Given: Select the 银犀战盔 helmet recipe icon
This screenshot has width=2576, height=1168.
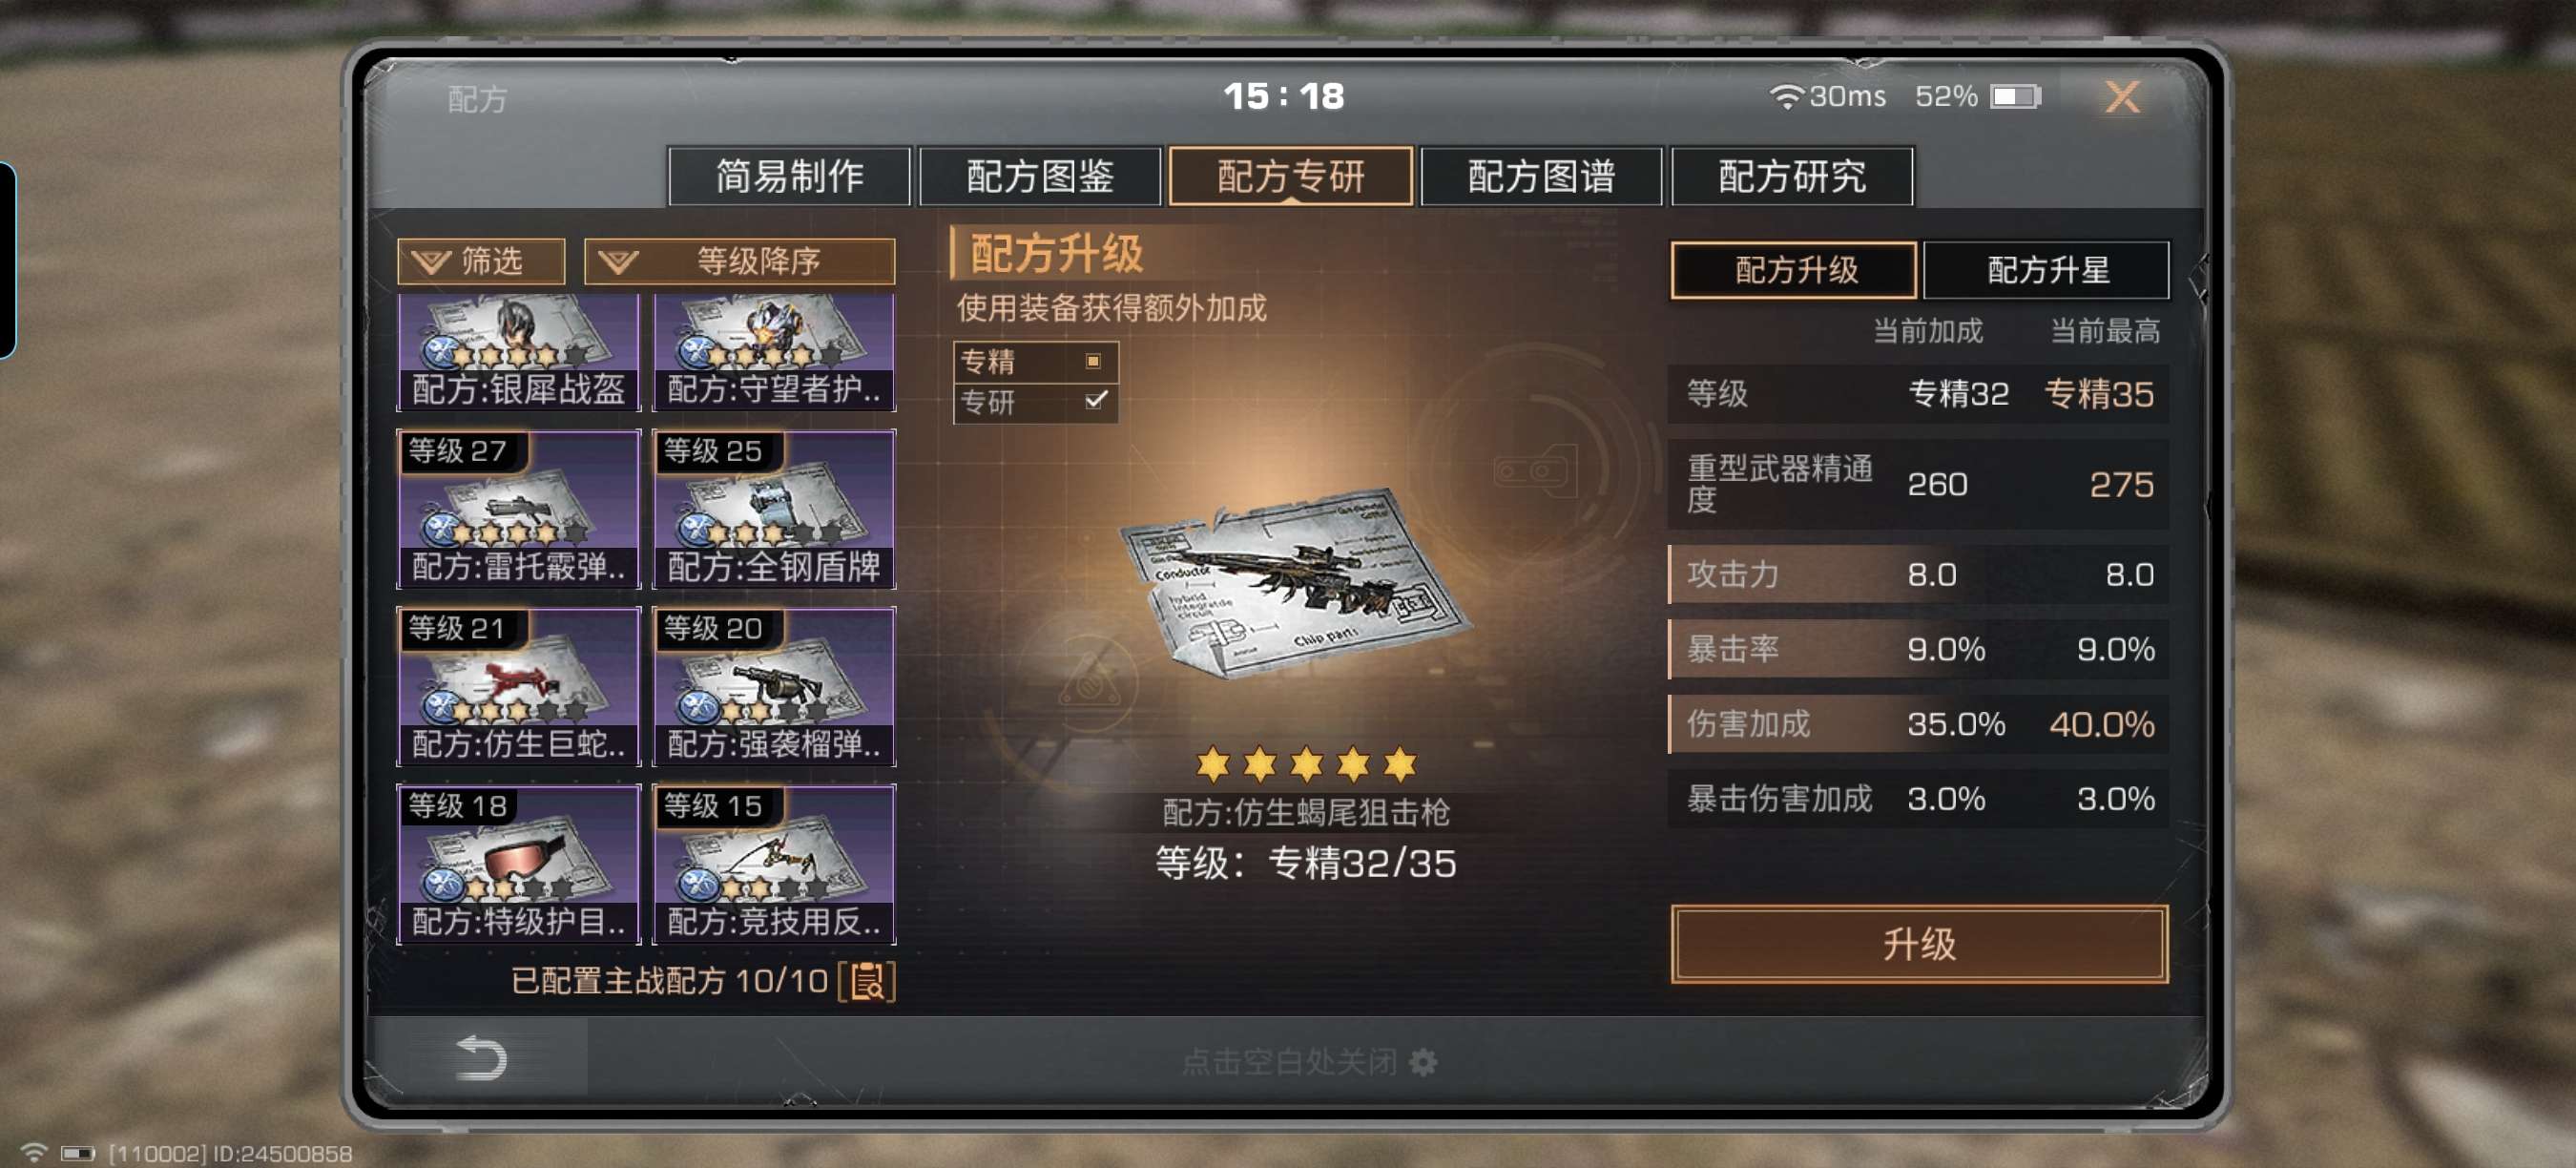Looking at the screenshot, I should pyautogui.click(x=518, y=352).
